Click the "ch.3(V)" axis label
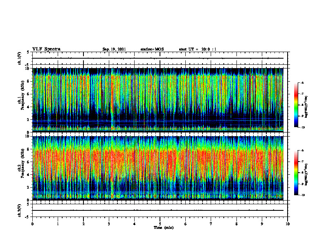 (20, 210)
